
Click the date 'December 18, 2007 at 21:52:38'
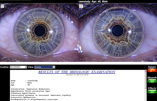point(77,75)
